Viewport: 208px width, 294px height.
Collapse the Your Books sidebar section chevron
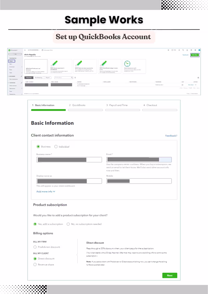[x=8, y=83]
